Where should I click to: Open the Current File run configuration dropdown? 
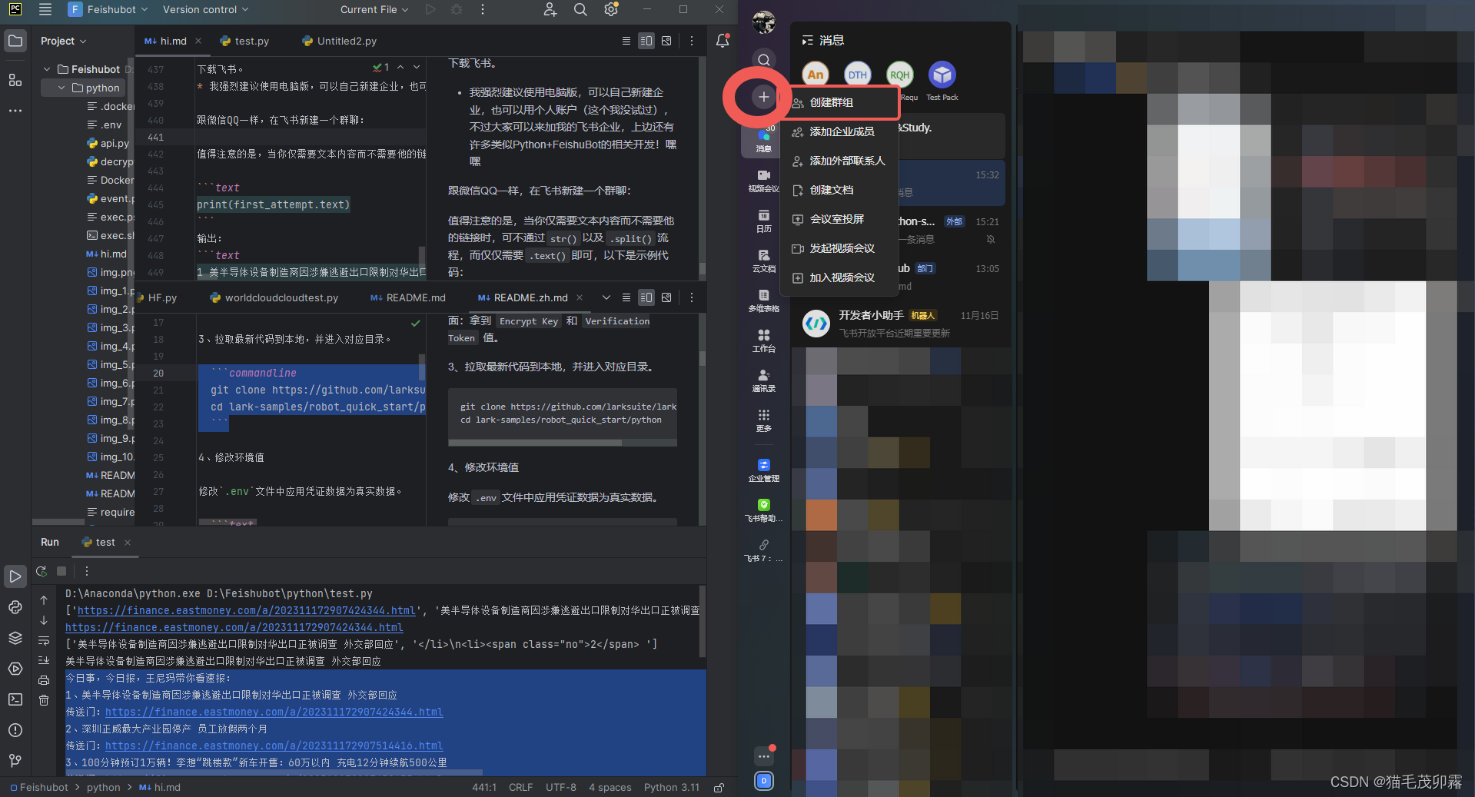(374, 9)
